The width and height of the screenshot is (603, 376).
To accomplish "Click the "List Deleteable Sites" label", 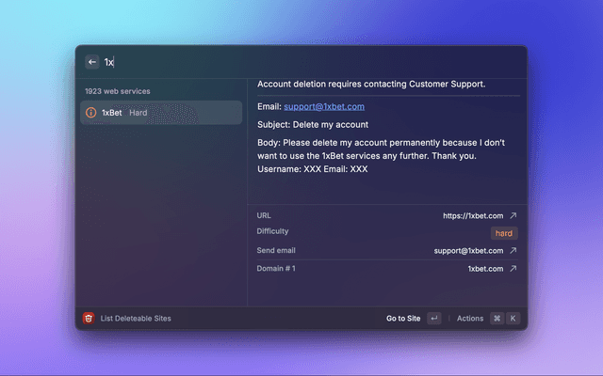I will click(x=136, y=319).
